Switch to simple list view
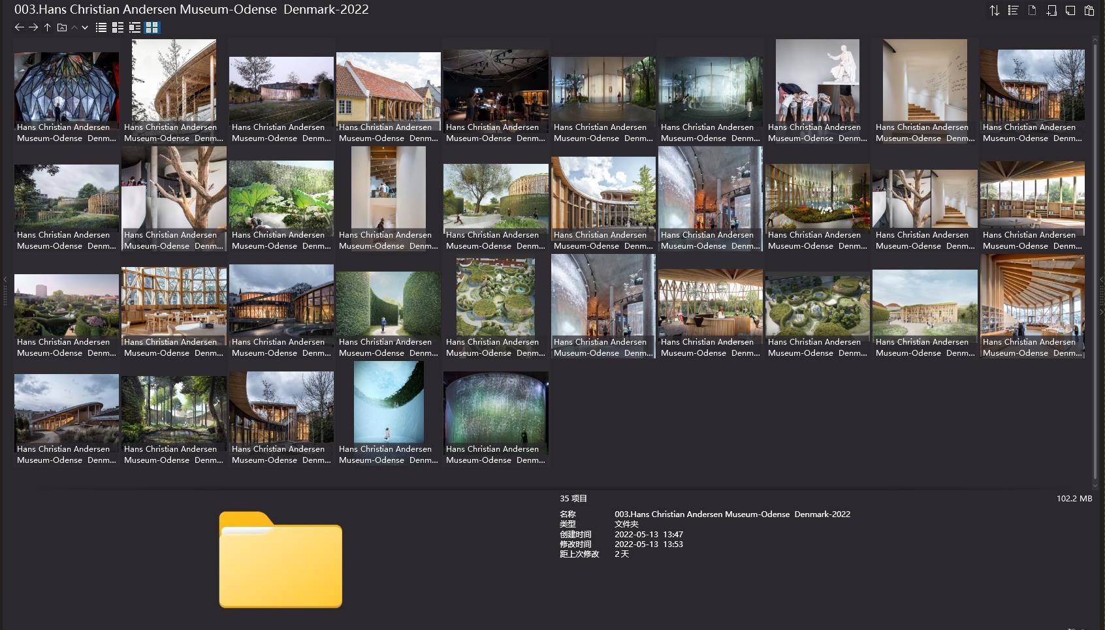The height and width of the screenshot is (630, 1105). [101, 27]
